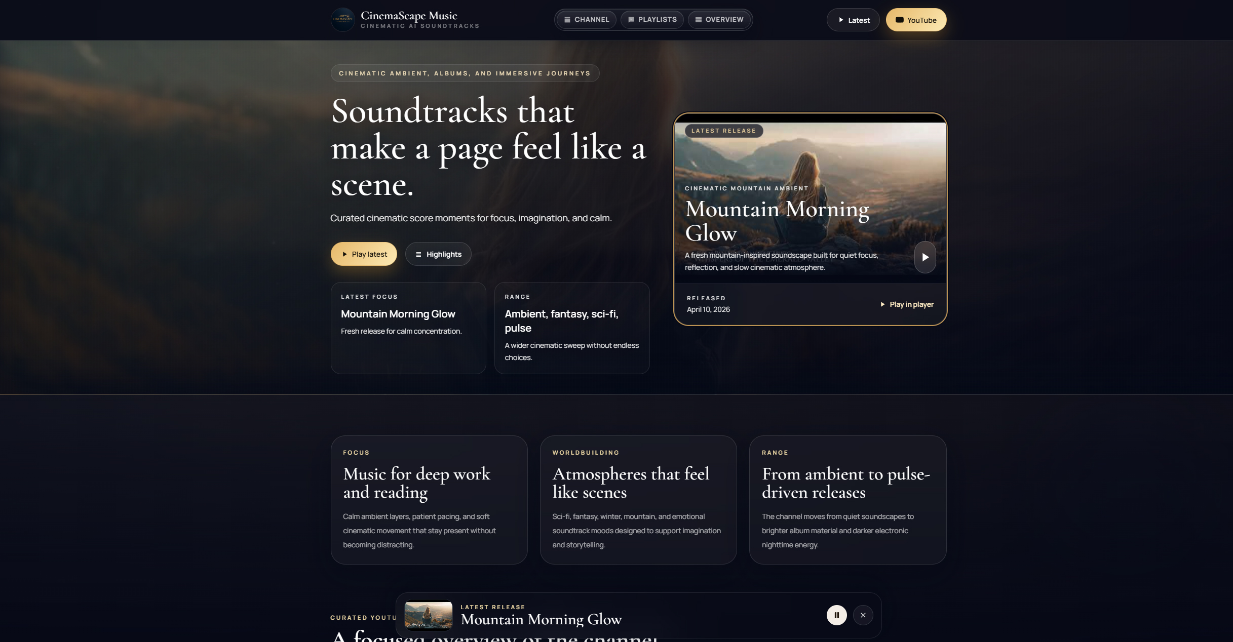
Task: Click the play arrow icon beside Play in player
Action: pyautogui.click(x=882, y=304)
